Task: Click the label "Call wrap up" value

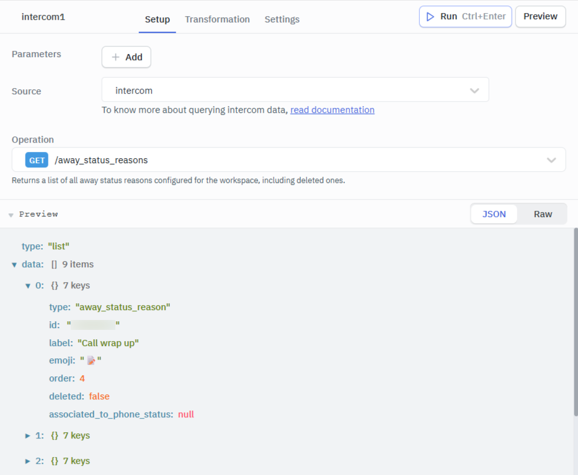Action: tap(108, 343)
